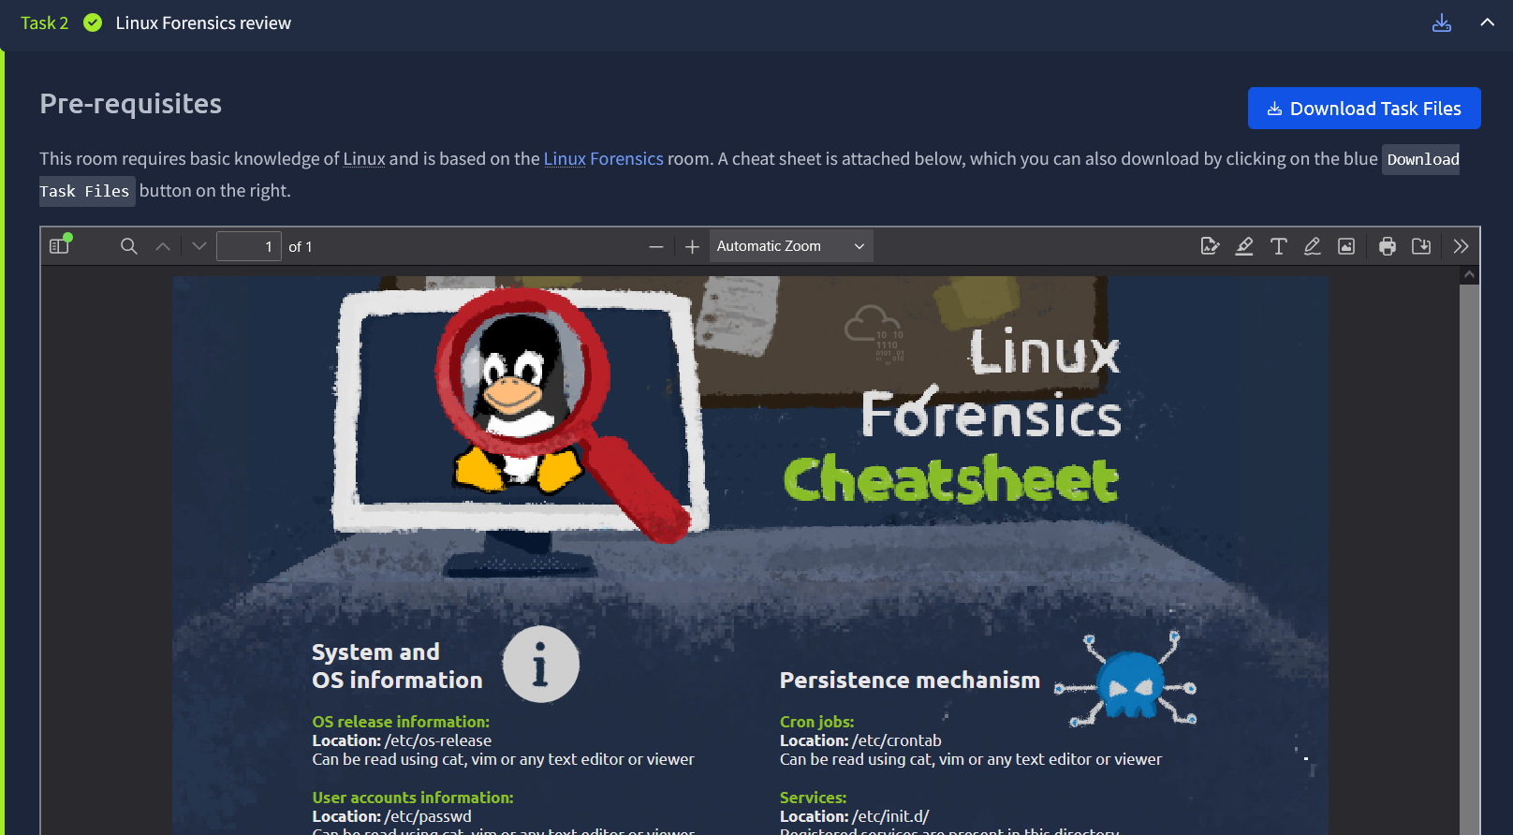Click the 'Persistence mechanism' title

pyautogui.click(x=910, y=681)
